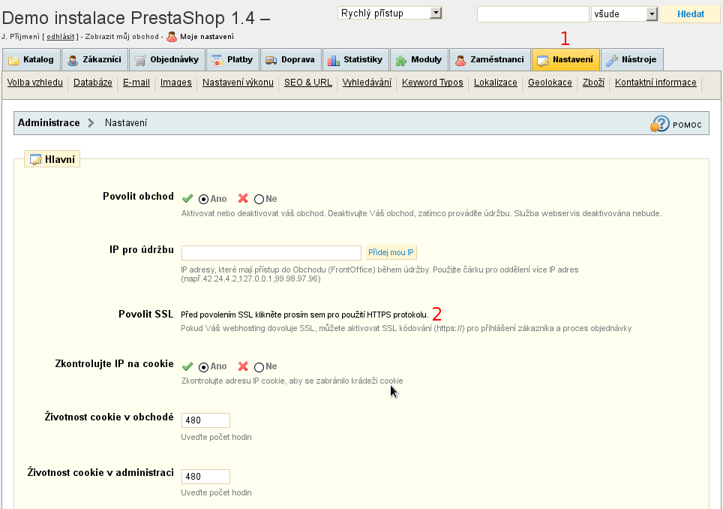Open Nastavení výkonu submenu link
This screenshot has width=723, height=509.
tap(238, 83)
